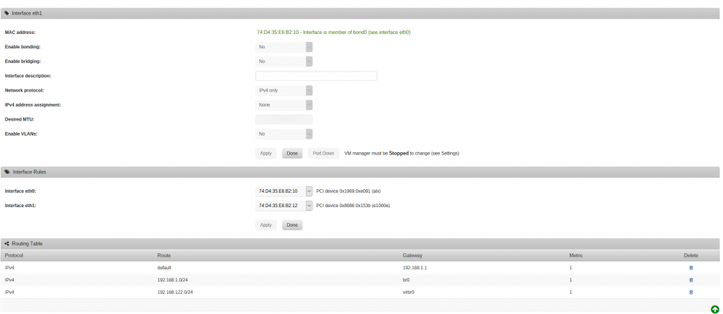Click the 'default' route cell
The width and height of the screenshot is (723, 314).
(x=164, y=268)
